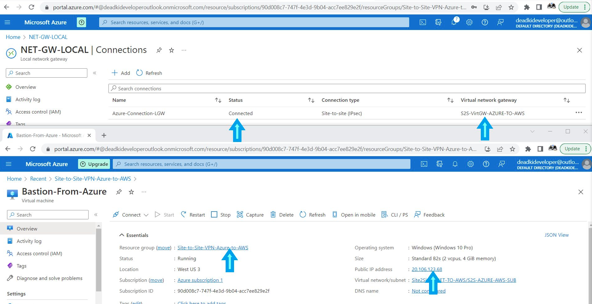
Task: Sort by Virtual network gateway column
Action: pos(567,100)
